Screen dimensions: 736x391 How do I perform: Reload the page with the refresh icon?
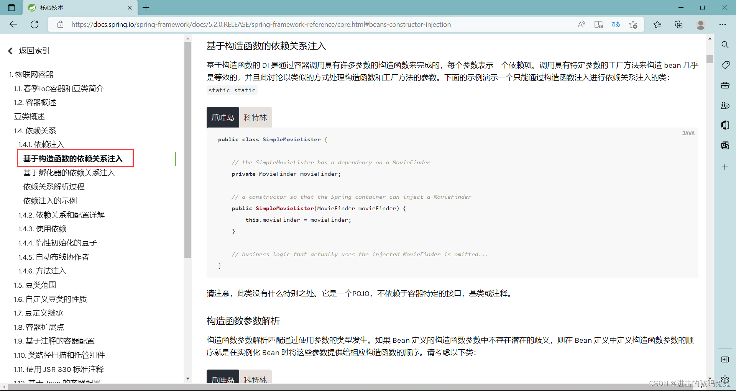34,25
